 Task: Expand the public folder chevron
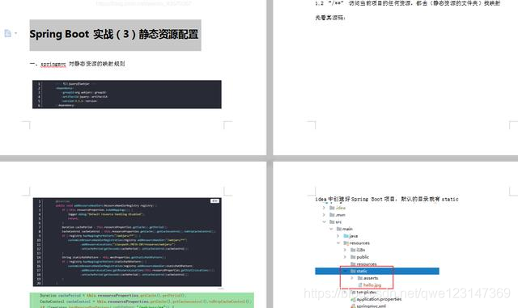[345, 257]
